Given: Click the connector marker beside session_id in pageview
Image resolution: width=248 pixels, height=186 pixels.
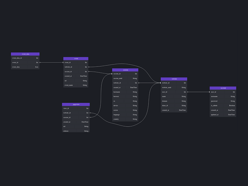Looking at the screenshot, I should pyautogui.click(x=90, y=117).
